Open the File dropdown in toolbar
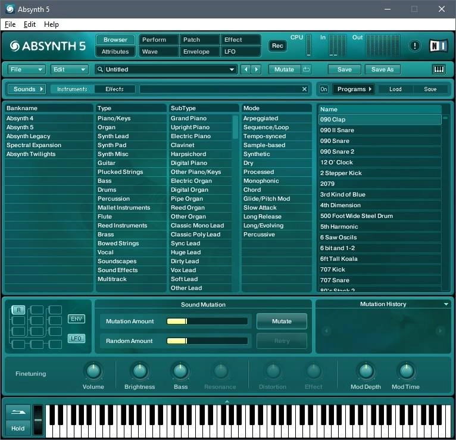The image size is (456, 440). coord(26,69)
